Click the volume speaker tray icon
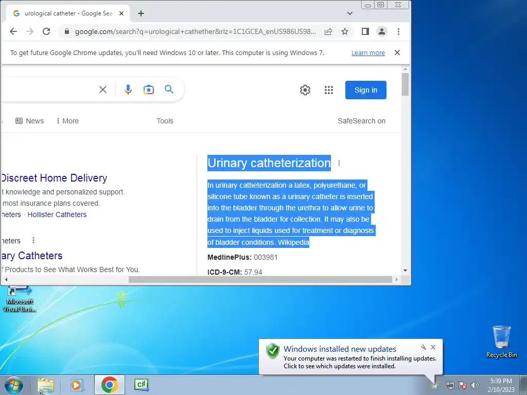 click(475, 385)
